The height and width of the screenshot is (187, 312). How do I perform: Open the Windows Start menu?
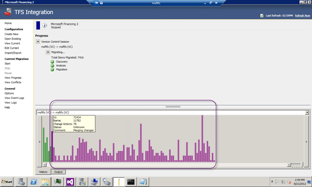[x=7, y=182]
